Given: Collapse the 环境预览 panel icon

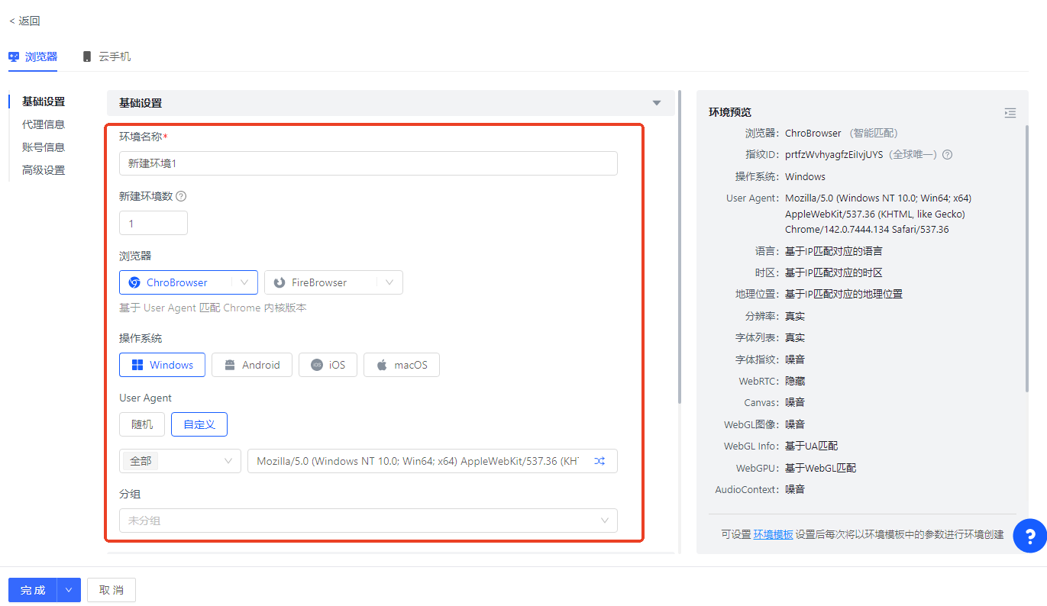Looking at the screenshot, I should pyautogui.click(x=1010, y=113).
